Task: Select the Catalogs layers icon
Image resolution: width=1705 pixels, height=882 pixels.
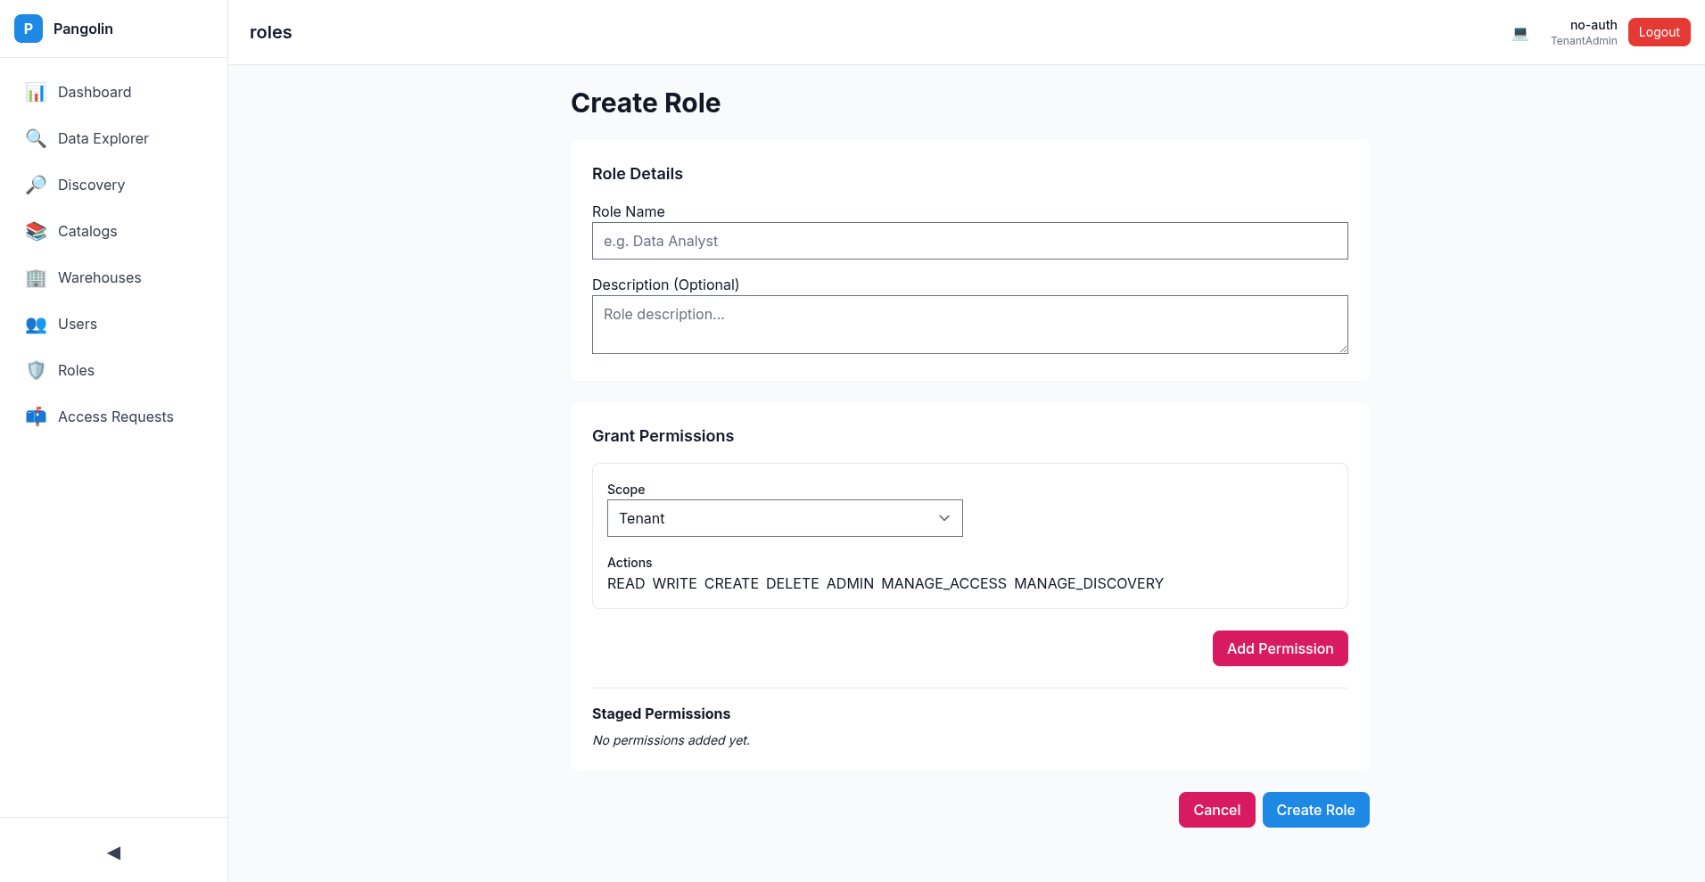Action: 36,231
